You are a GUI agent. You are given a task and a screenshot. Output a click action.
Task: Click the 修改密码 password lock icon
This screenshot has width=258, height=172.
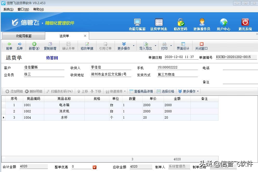pyautogui.click(x=181, y=23)
